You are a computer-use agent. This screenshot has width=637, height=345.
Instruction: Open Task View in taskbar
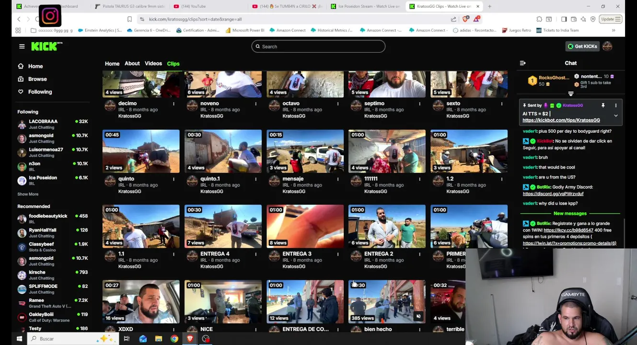point(127,339)
